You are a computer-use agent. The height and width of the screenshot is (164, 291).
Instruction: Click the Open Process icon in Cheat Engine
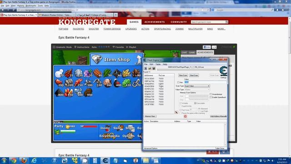click(145, 69)
